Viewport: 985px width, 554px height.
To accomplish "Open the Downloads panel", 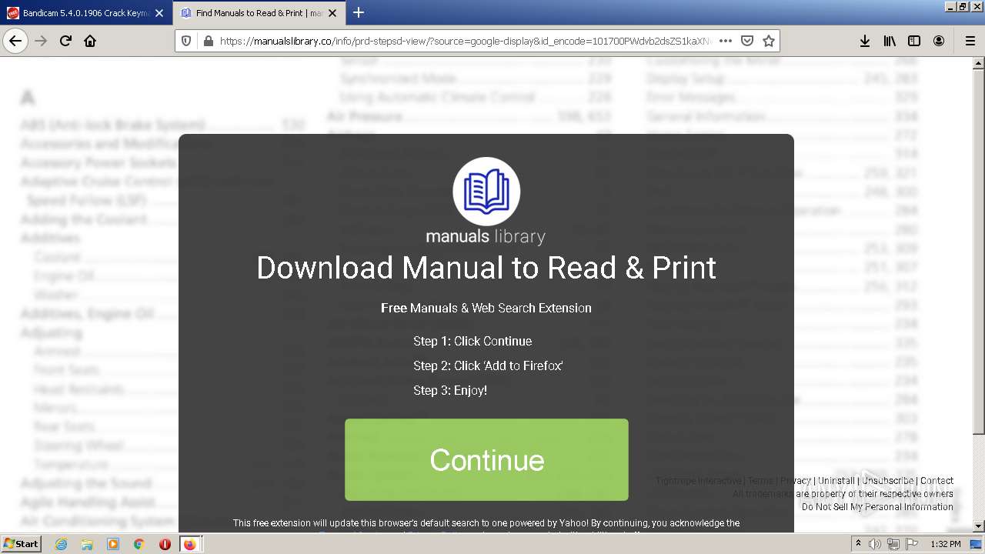I will [865, 41].
